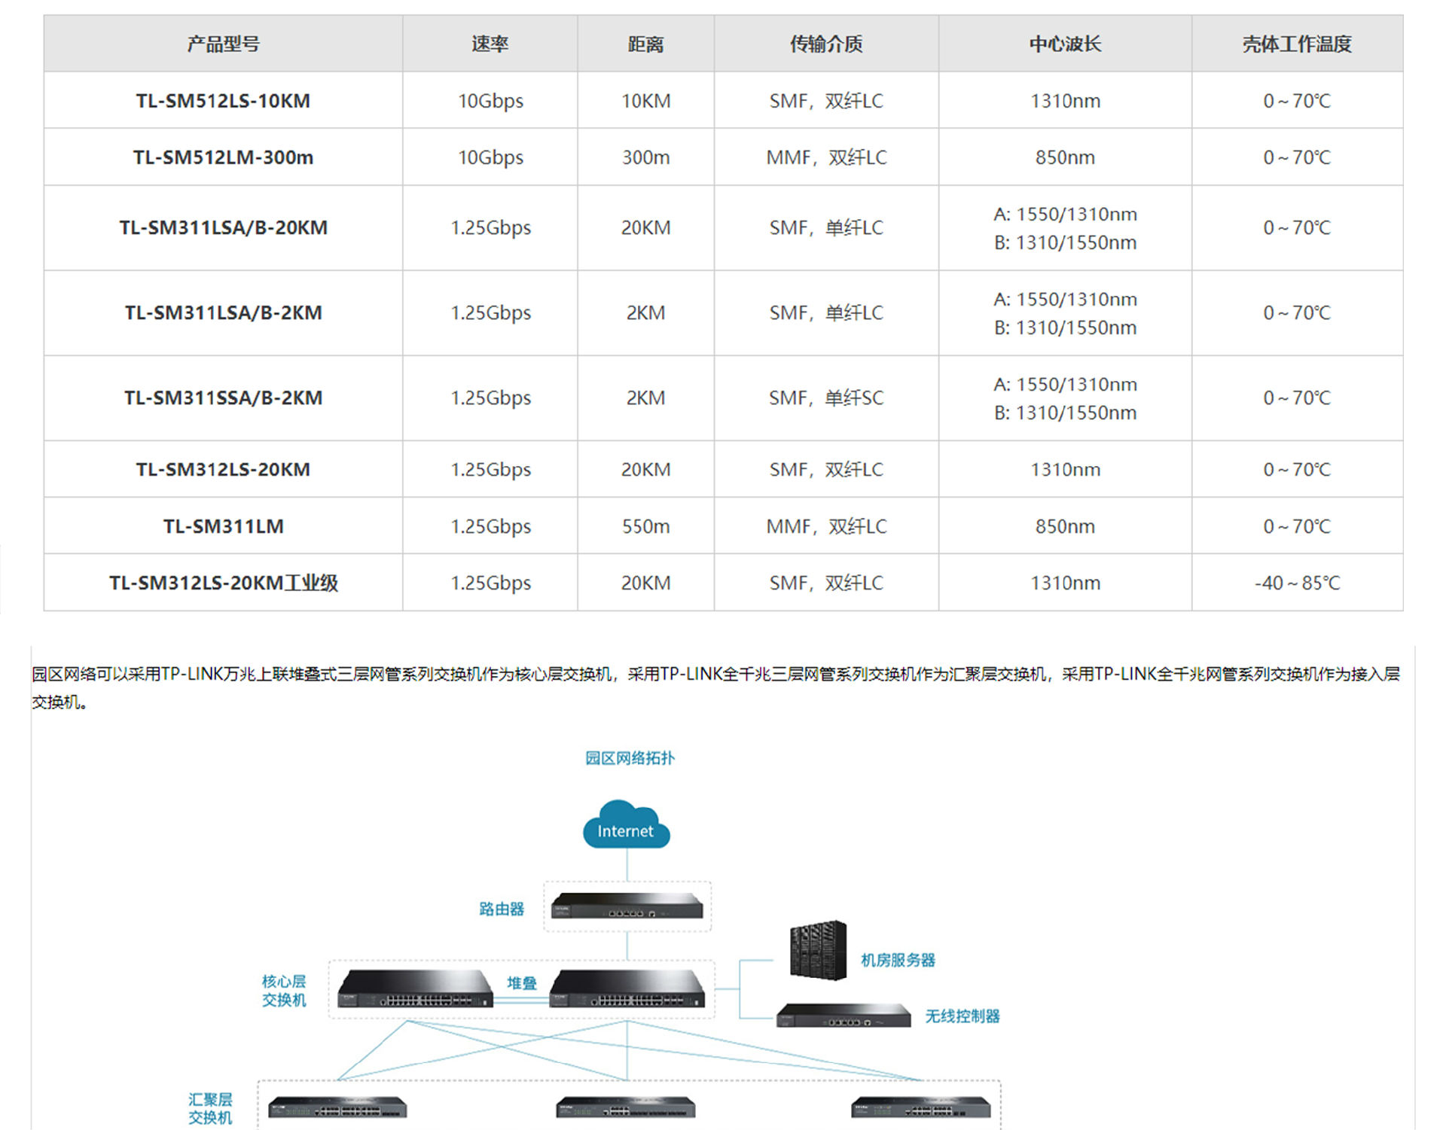Click the 园区网络拓扑 diagram title

pyautogui.click(x=630, y=758)
